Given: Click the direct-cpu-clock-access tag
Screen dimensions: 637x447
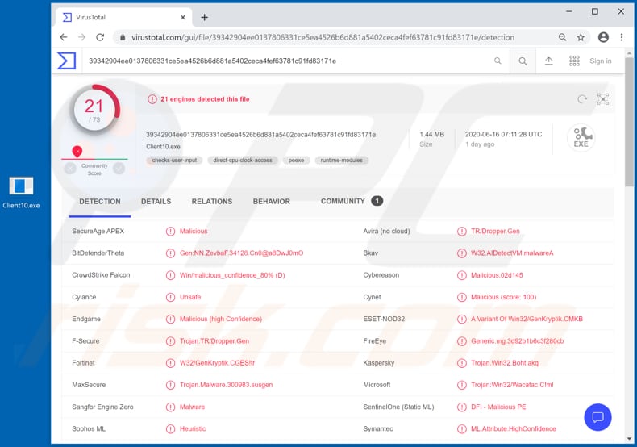Looking at the screenshot, I should click(243, 161).
